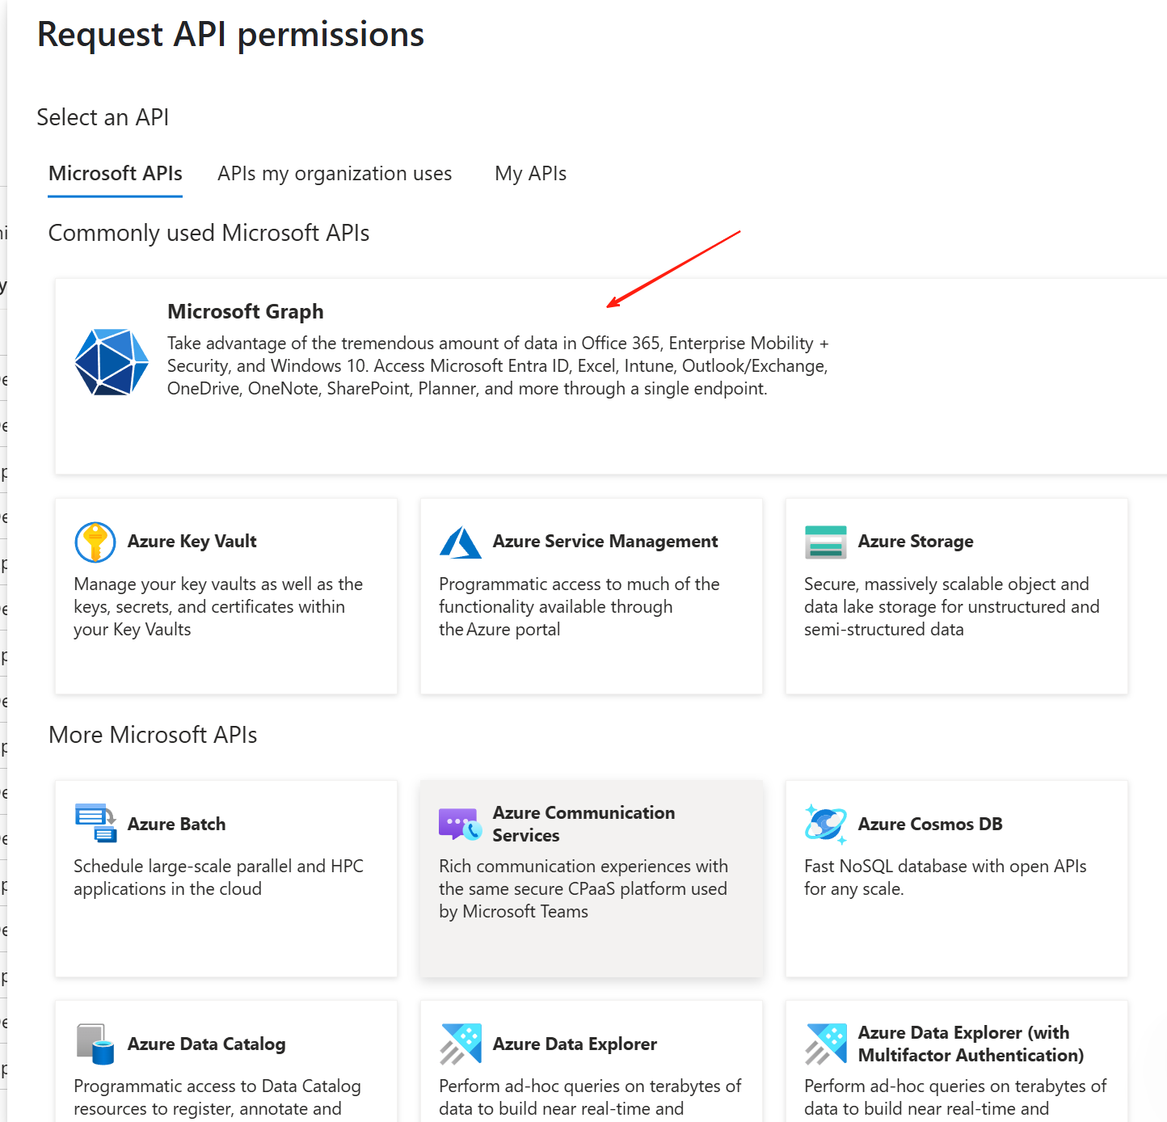Viewport: 1167px width, 1122px height.
Task: Pick the Azure Data Explorer heading
Action: (x=575, y=1044)
